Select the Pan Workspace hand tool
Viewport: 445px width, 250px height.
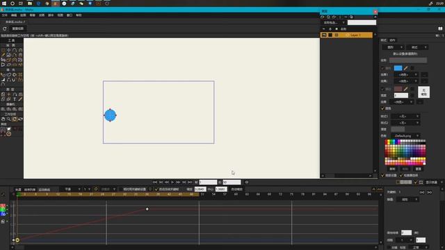click(3, 119)
